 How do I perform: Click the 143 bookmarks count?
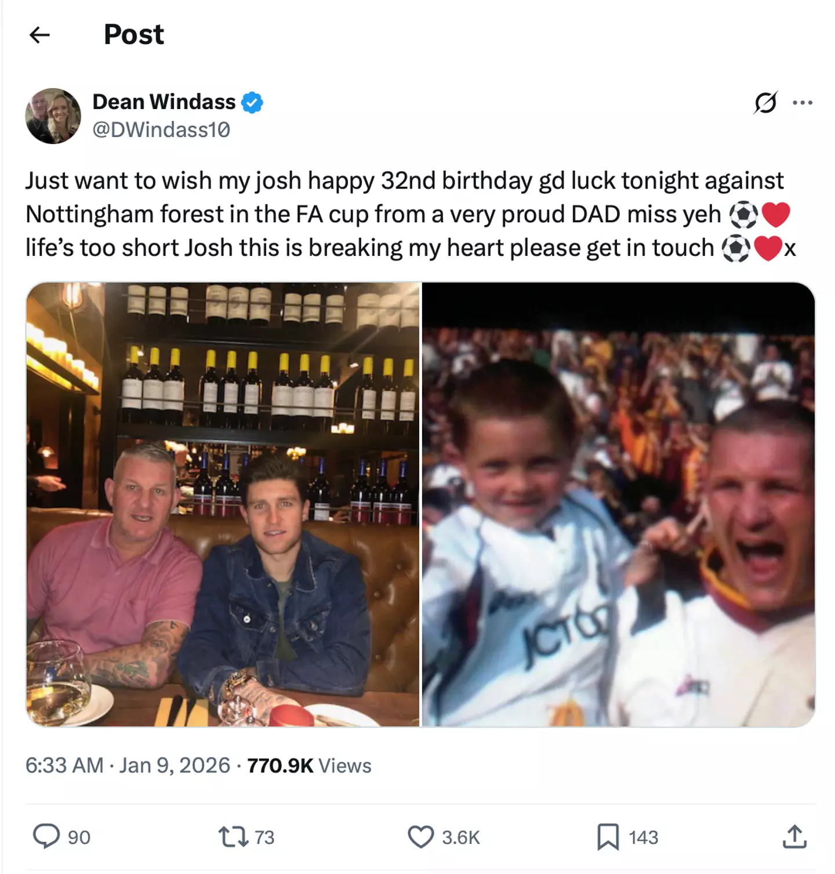(644, 837)
